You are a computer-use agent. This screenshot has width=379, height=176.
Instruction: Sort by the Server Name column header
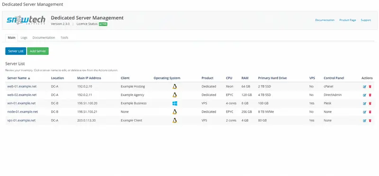click(x=18, y=78)
